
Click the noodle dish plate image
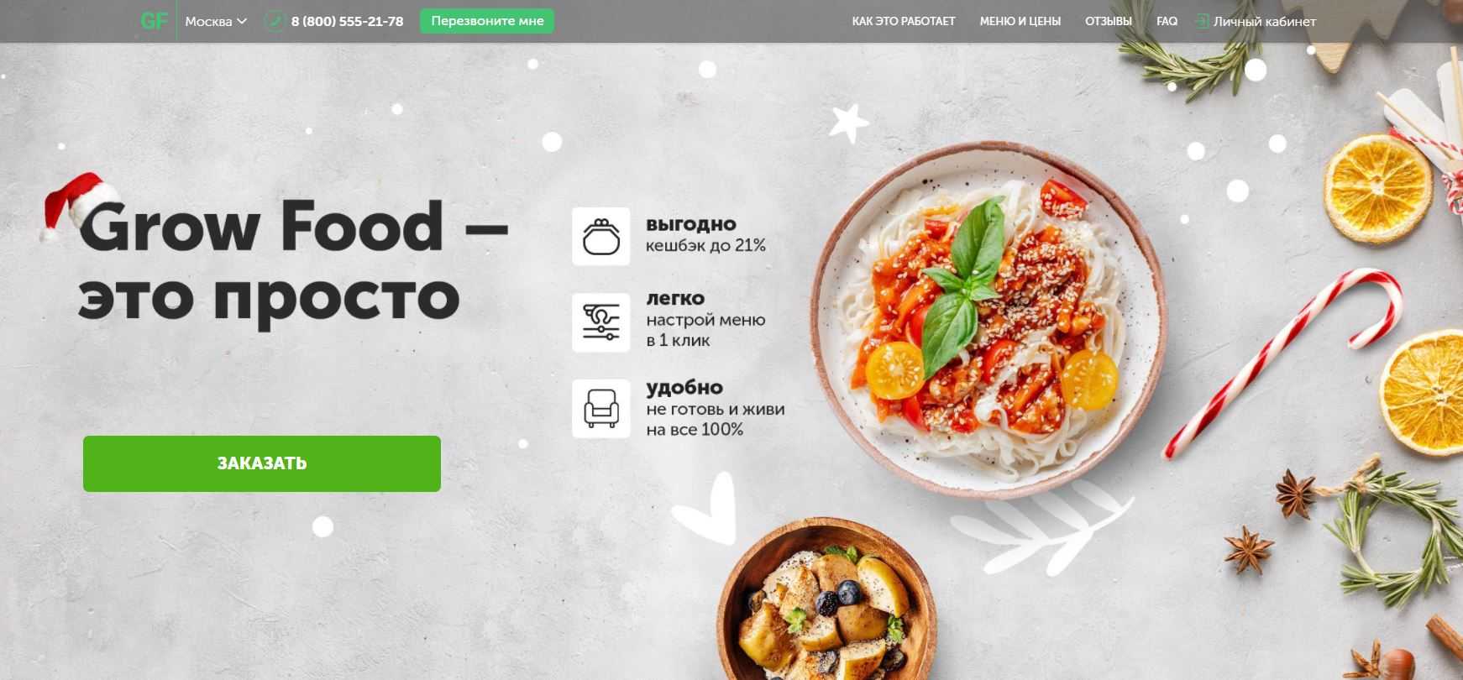(988, 320)
